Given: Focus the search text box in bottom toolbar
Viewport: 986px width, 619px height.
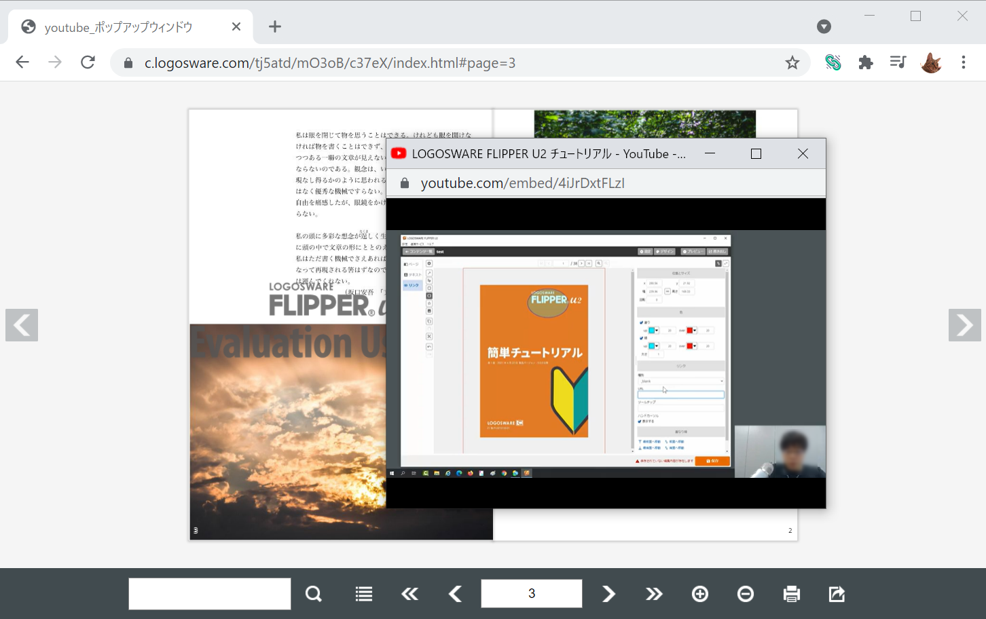Looking at the screenshot, I should tap(210, 594).
